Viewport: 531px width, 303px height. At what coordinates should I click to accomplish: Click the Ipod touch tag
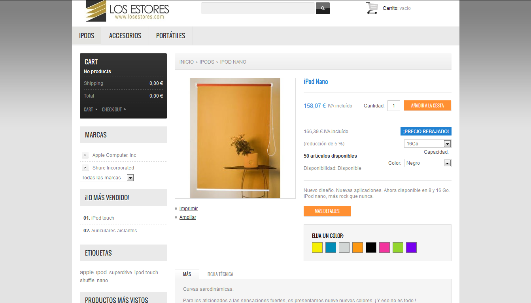pyautogui.click(x=146, y=273)
